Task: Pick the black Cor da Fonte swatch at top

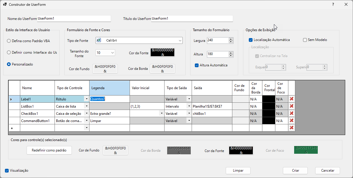Action: coord(163,53)
